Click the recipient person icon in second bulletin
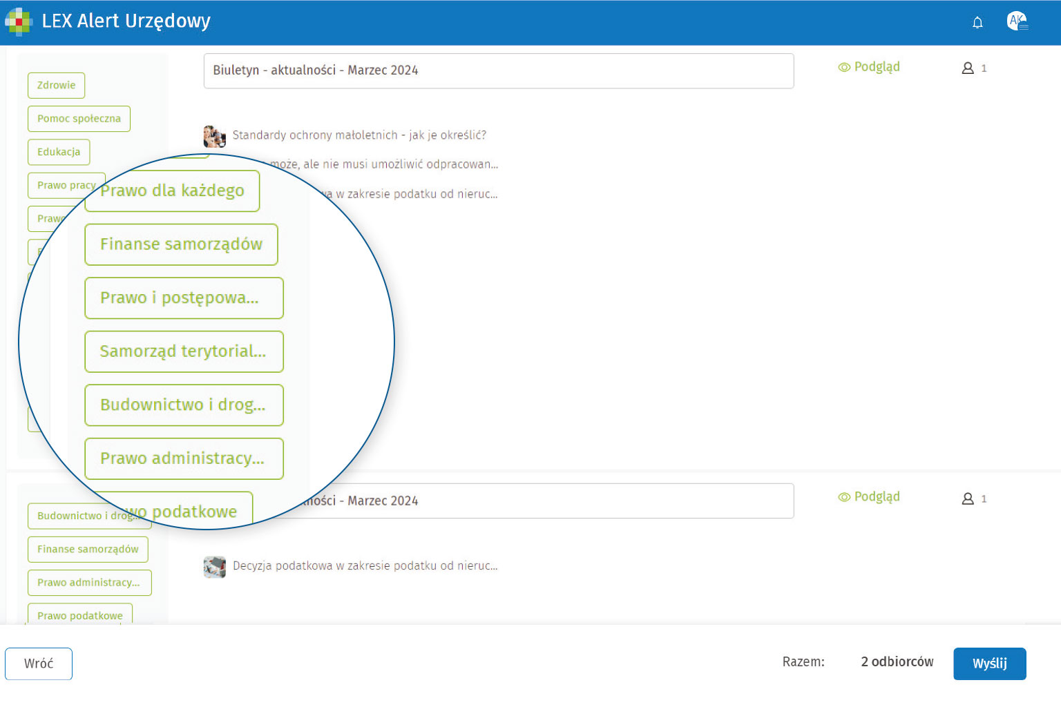This screenshot has height=707, width=1061. tap(968, 498)
